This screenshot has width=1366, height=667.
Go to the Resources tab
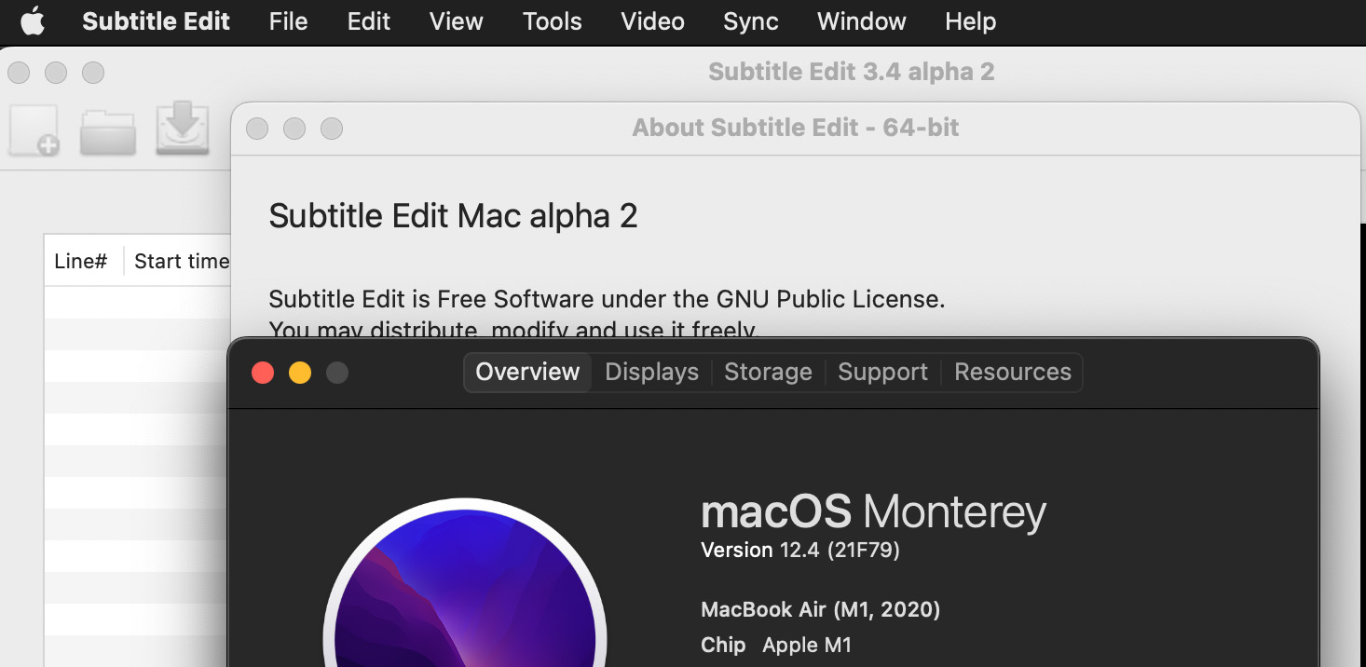tap(1013, 372)
